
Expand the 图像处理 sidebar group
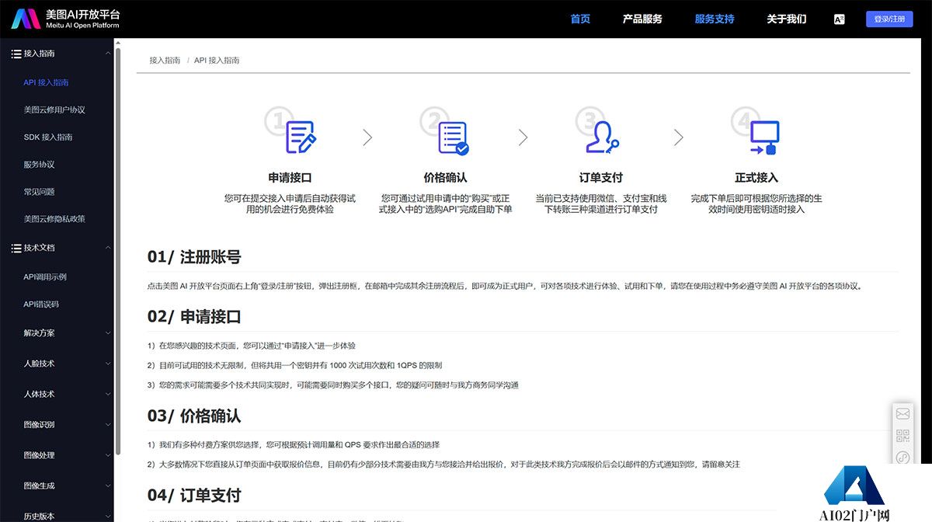coord(108,455)
